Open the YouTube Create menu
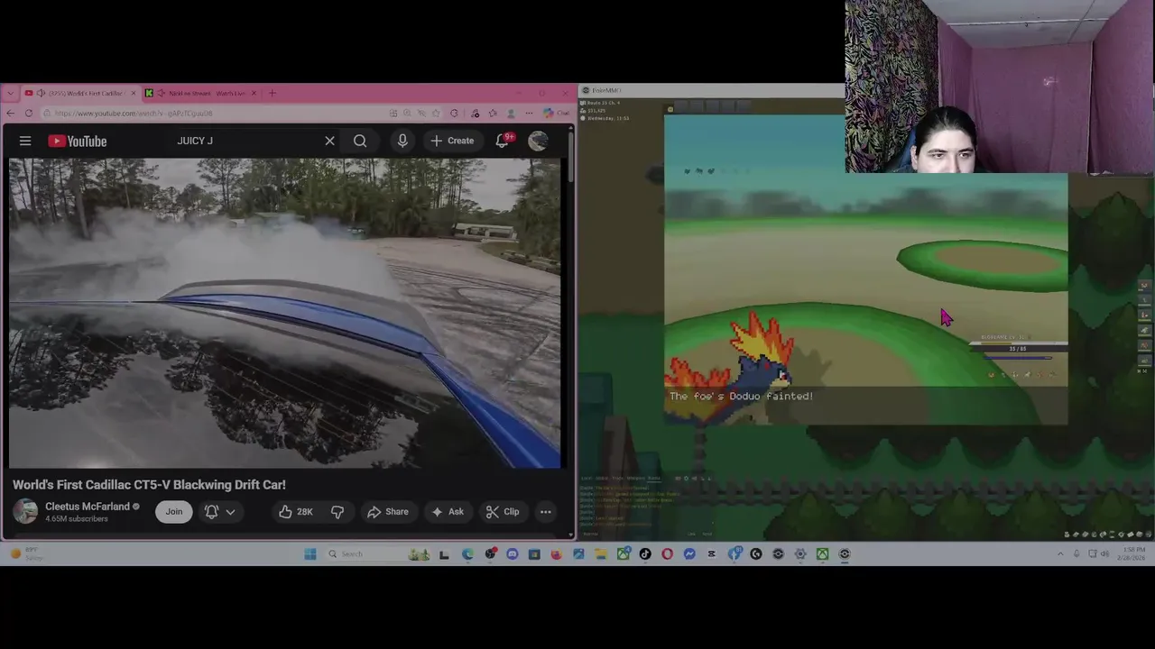Image resolution: width=1155 pixels, height=649 pixels. (452, 141)
